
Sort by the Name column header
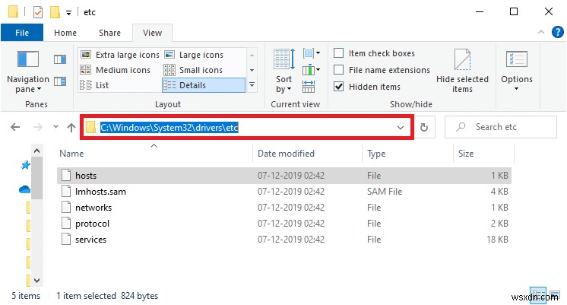[155, 154]
